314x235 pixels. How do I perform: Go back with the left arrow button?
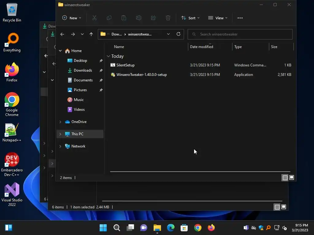(62, 34)
